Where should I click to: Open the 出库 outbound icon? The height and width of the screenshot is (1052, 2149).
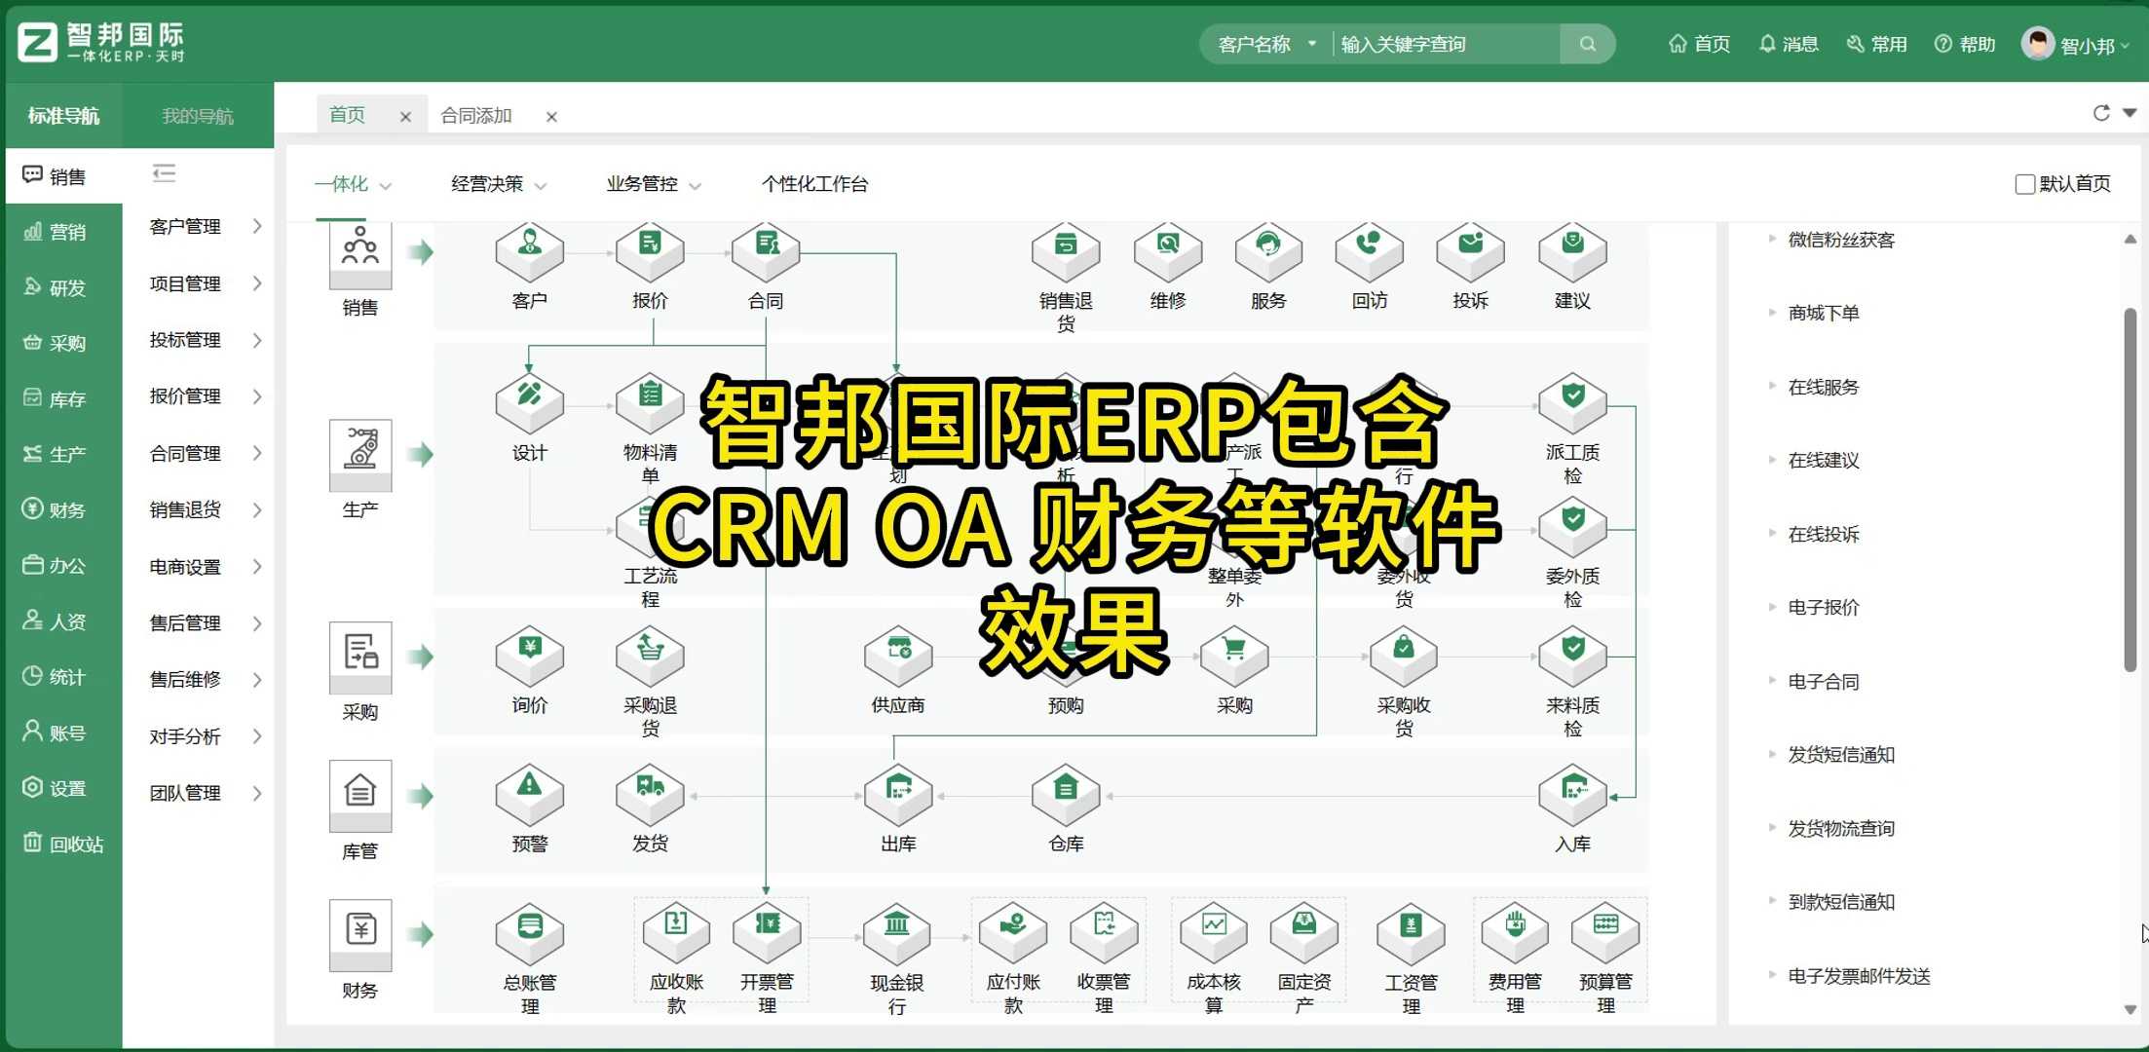897,794
